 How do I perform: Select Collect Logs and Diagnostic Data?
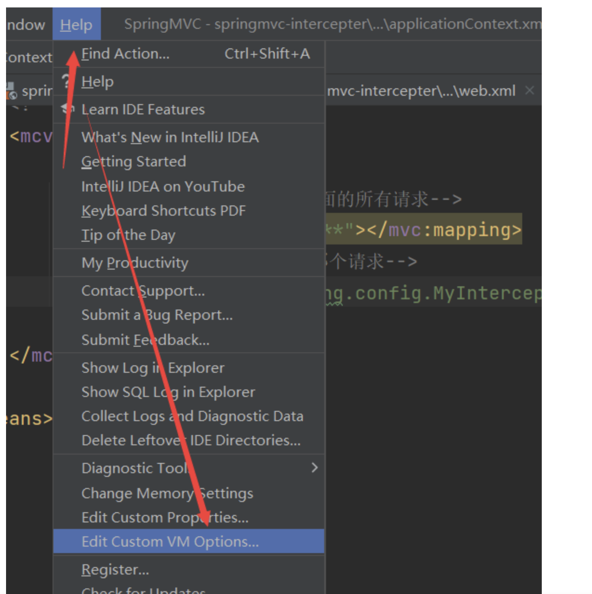pos(189,416)
